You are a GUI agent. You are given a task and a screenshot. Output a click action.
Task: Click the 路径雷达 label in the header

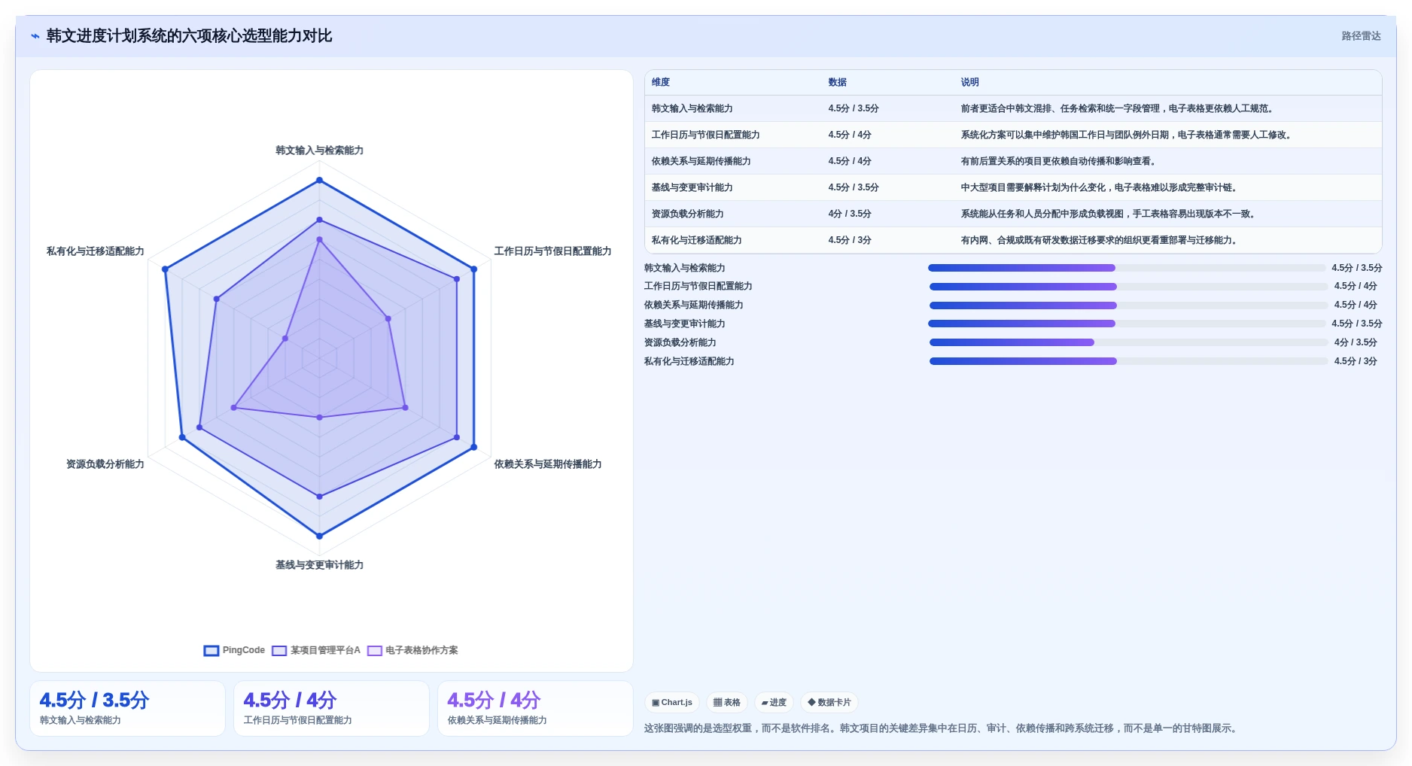pos(1361,36)
